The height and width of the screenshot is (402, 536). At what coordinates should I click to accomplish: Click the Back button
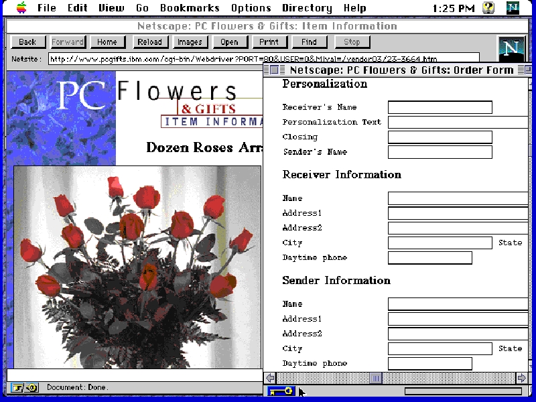point(27,42)
